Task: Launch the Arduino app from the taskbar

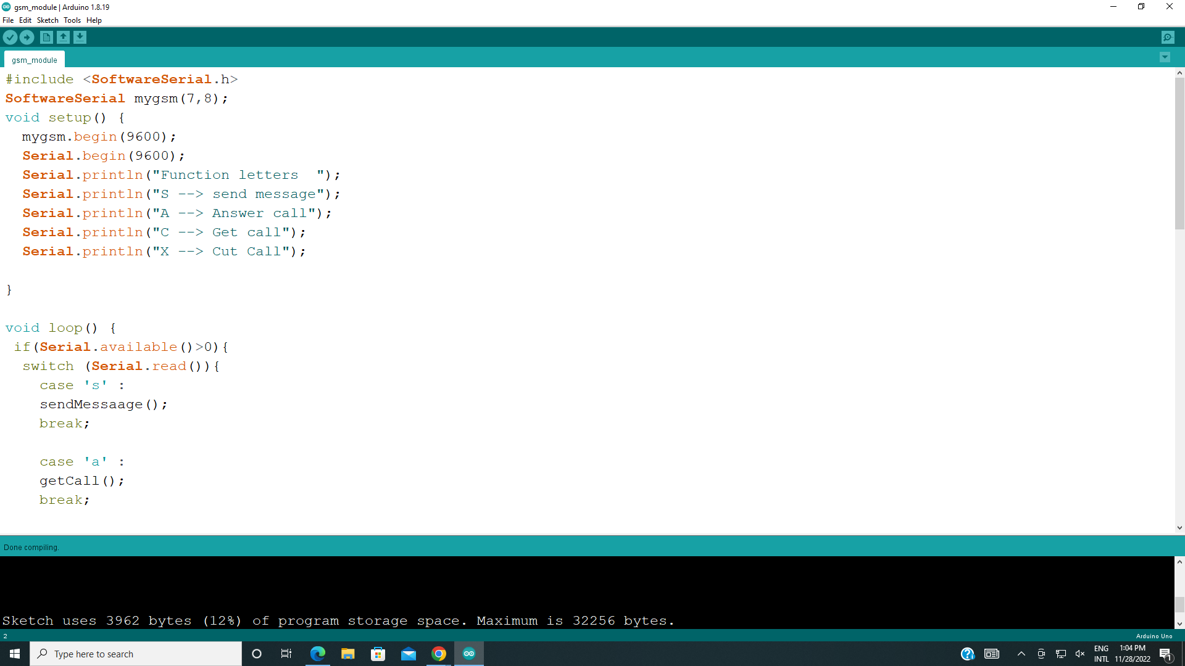Action: [469, 654]
